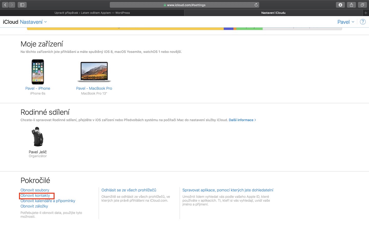Viewport: 369px width, 230px height.
Task: Open 'Spravovat aplikace' lookup settings link
Action: [x=228, y=190]
